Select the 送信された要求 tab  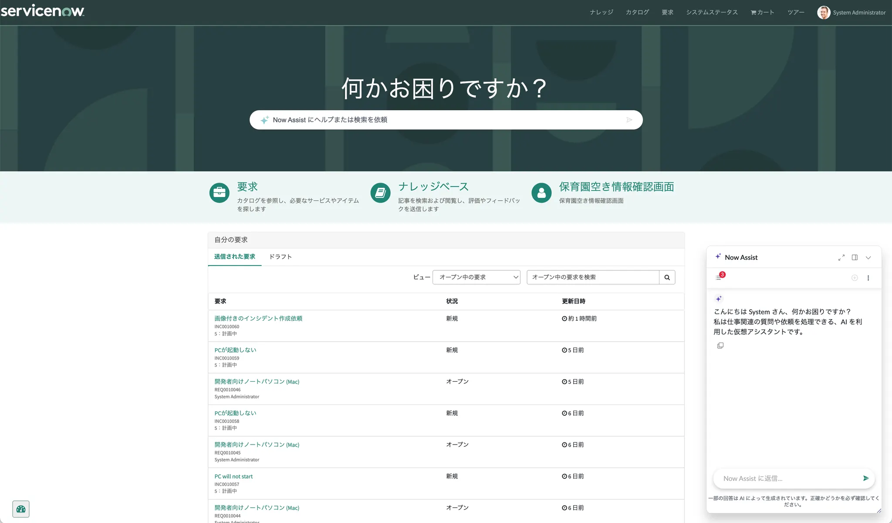click(x=234, y=257)
